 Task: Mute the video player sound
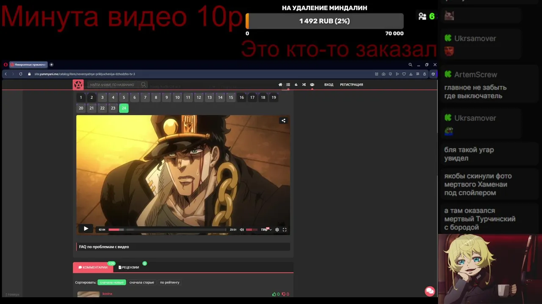242,230
